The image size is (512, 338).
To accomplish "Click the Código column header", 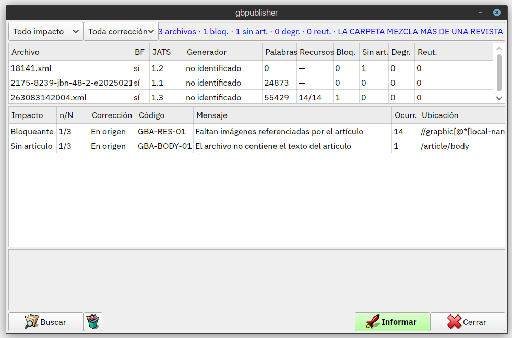I will pos(164,115).
